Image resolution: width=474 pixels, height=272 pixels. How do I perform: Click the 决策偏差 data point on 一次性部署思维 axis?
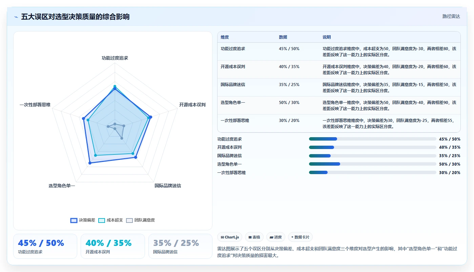click(x=83, y=119)
